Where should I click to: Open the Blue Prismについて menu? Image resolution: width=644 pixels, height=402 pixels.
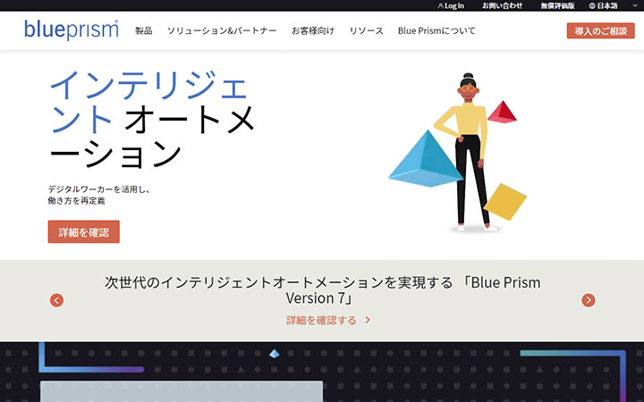[436, 30]
